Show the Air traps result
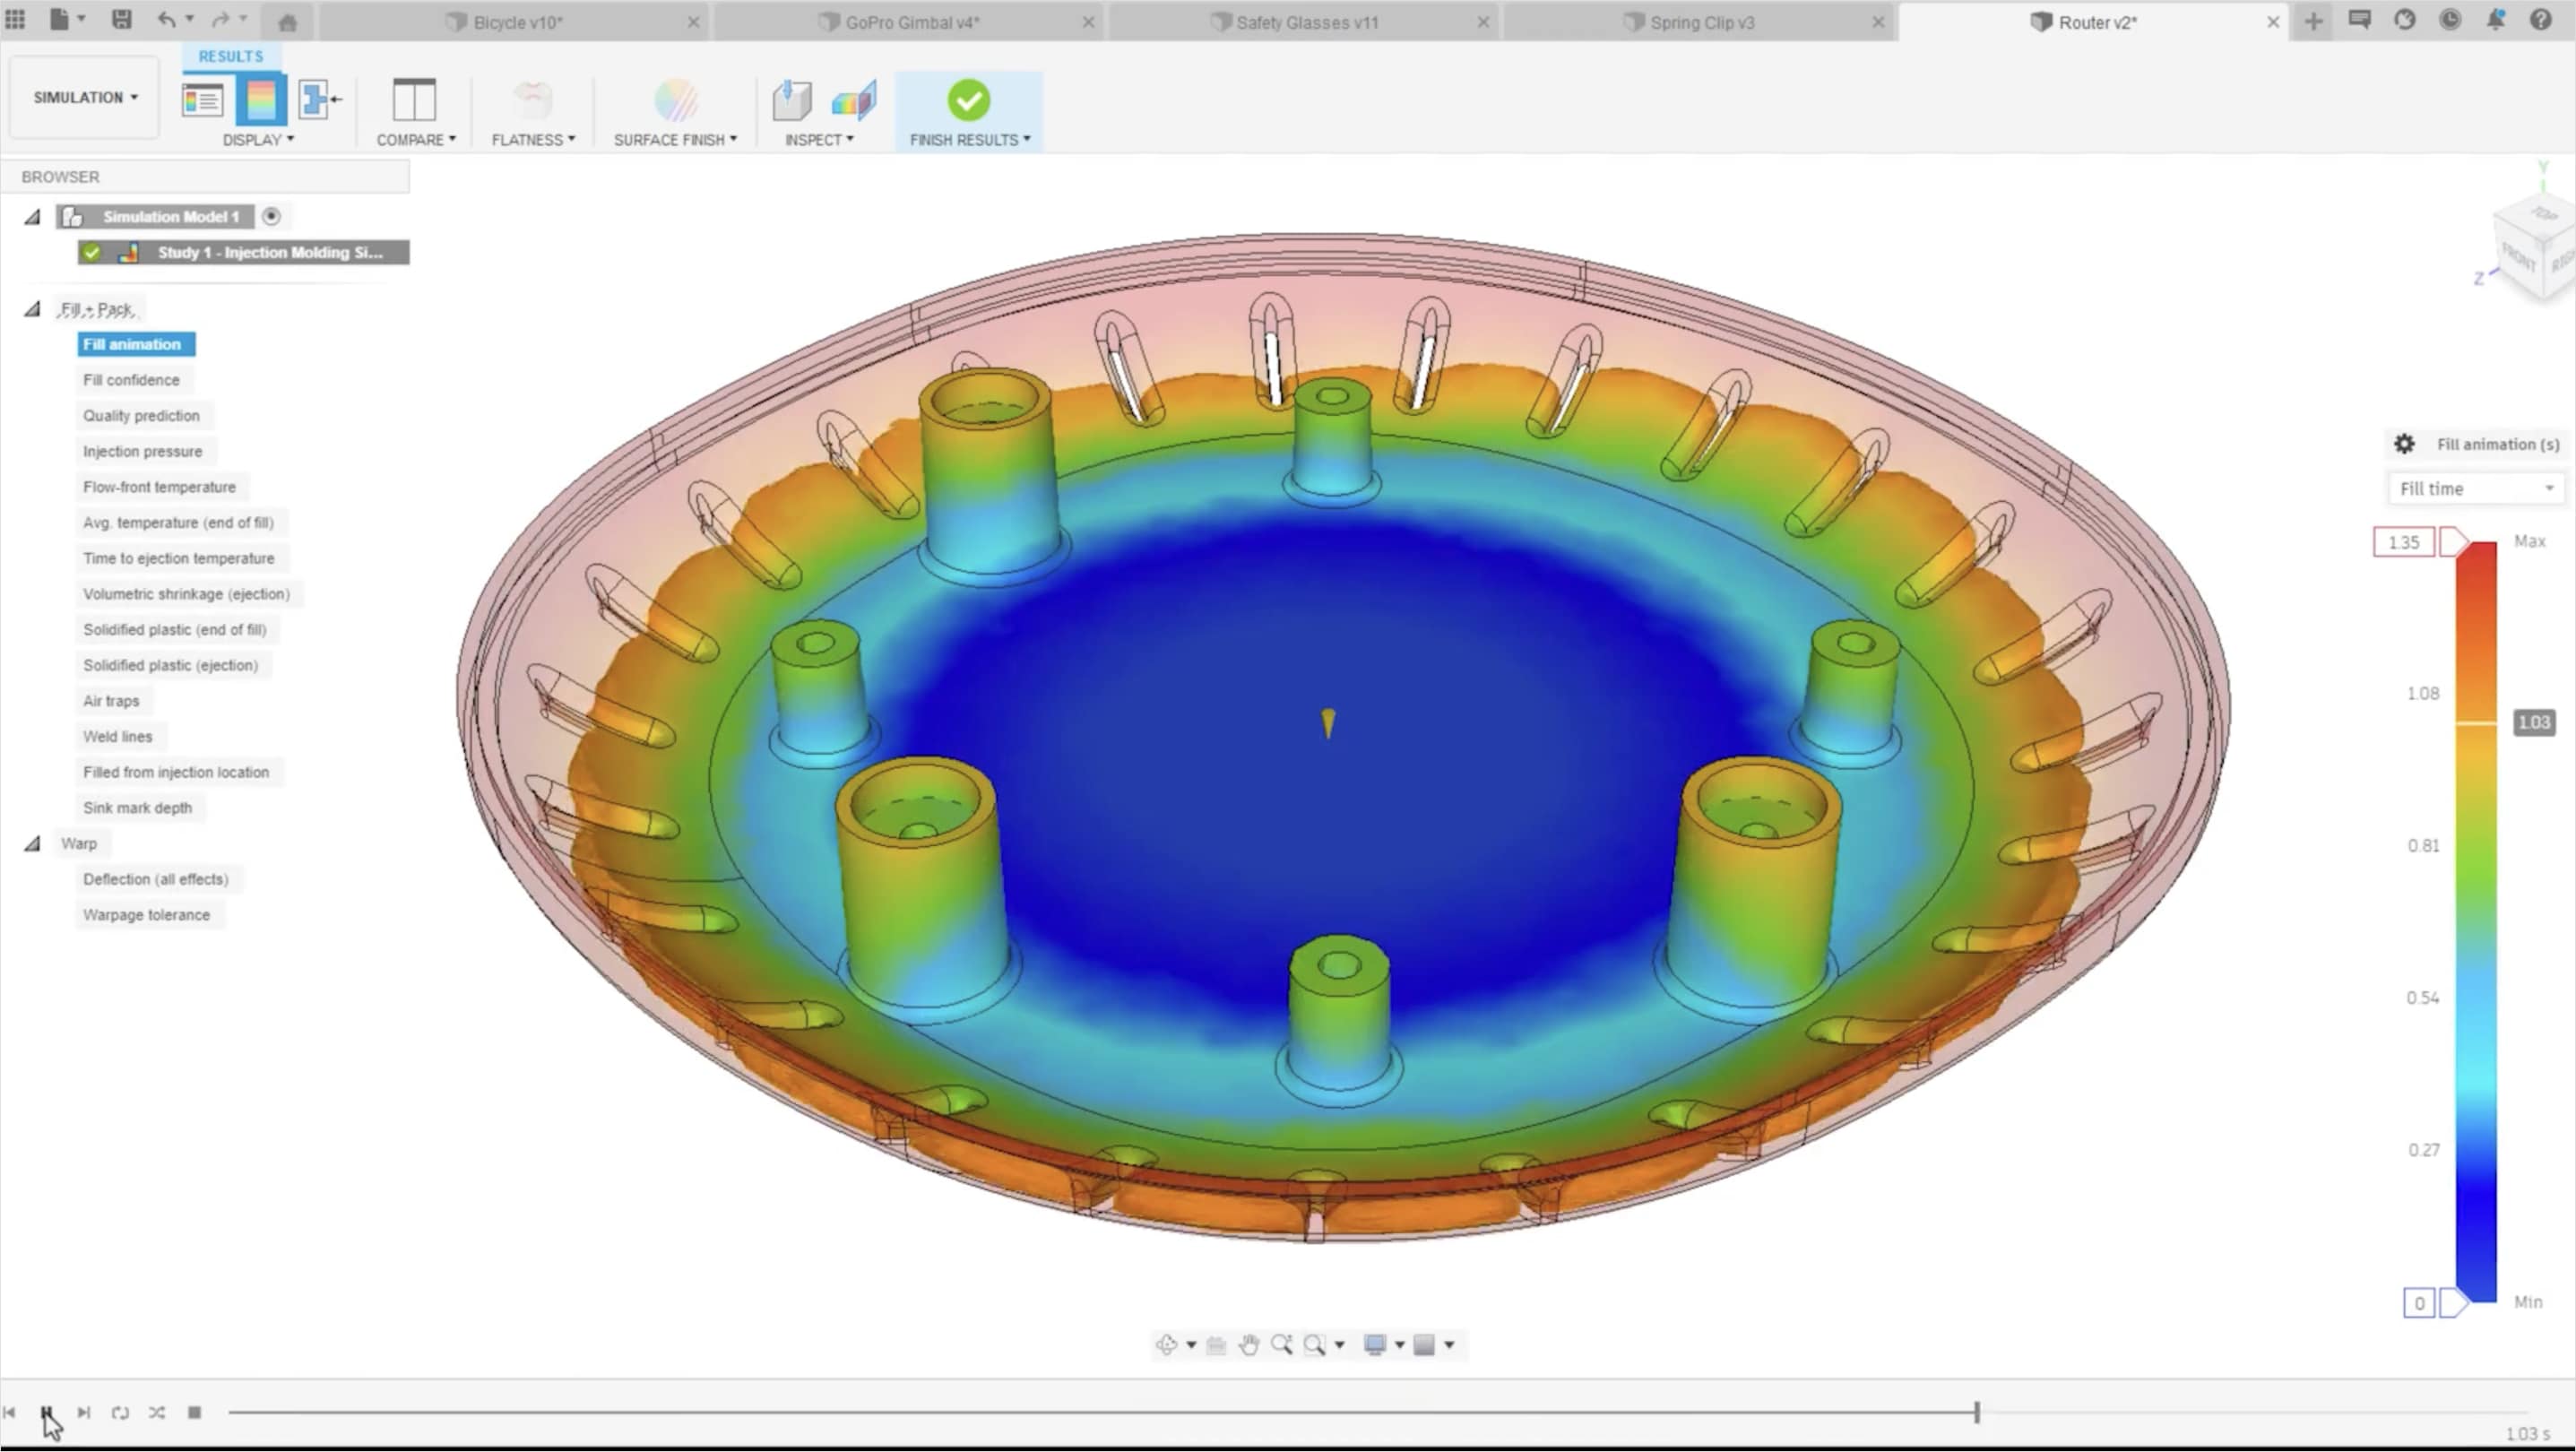Screen dimensions: 2576x1452 pos(111,700)
